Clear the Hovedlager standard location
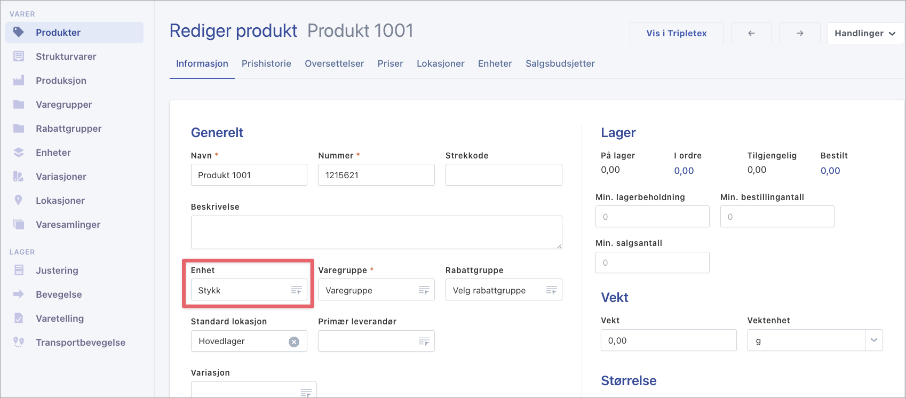 click(x=294, y=342)
